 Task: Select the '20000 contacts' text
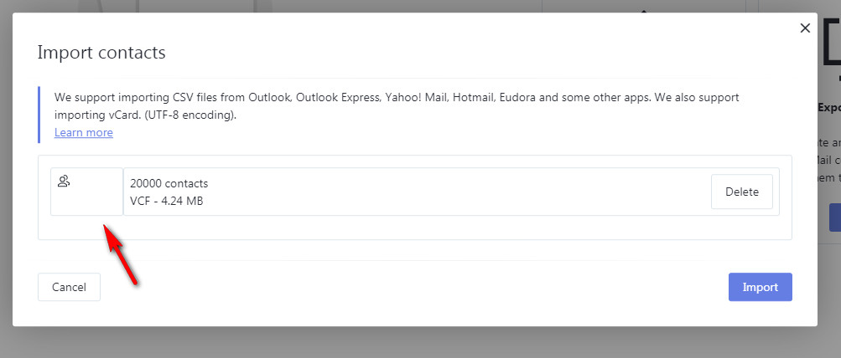pos(169,183)
